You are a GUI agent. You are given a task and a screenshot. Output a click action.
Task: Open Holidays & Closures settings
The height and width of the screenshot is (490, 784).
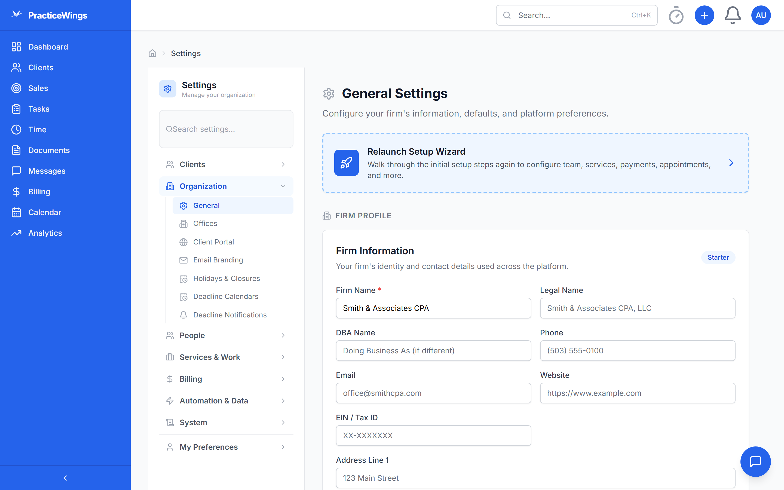click(233, 278)
